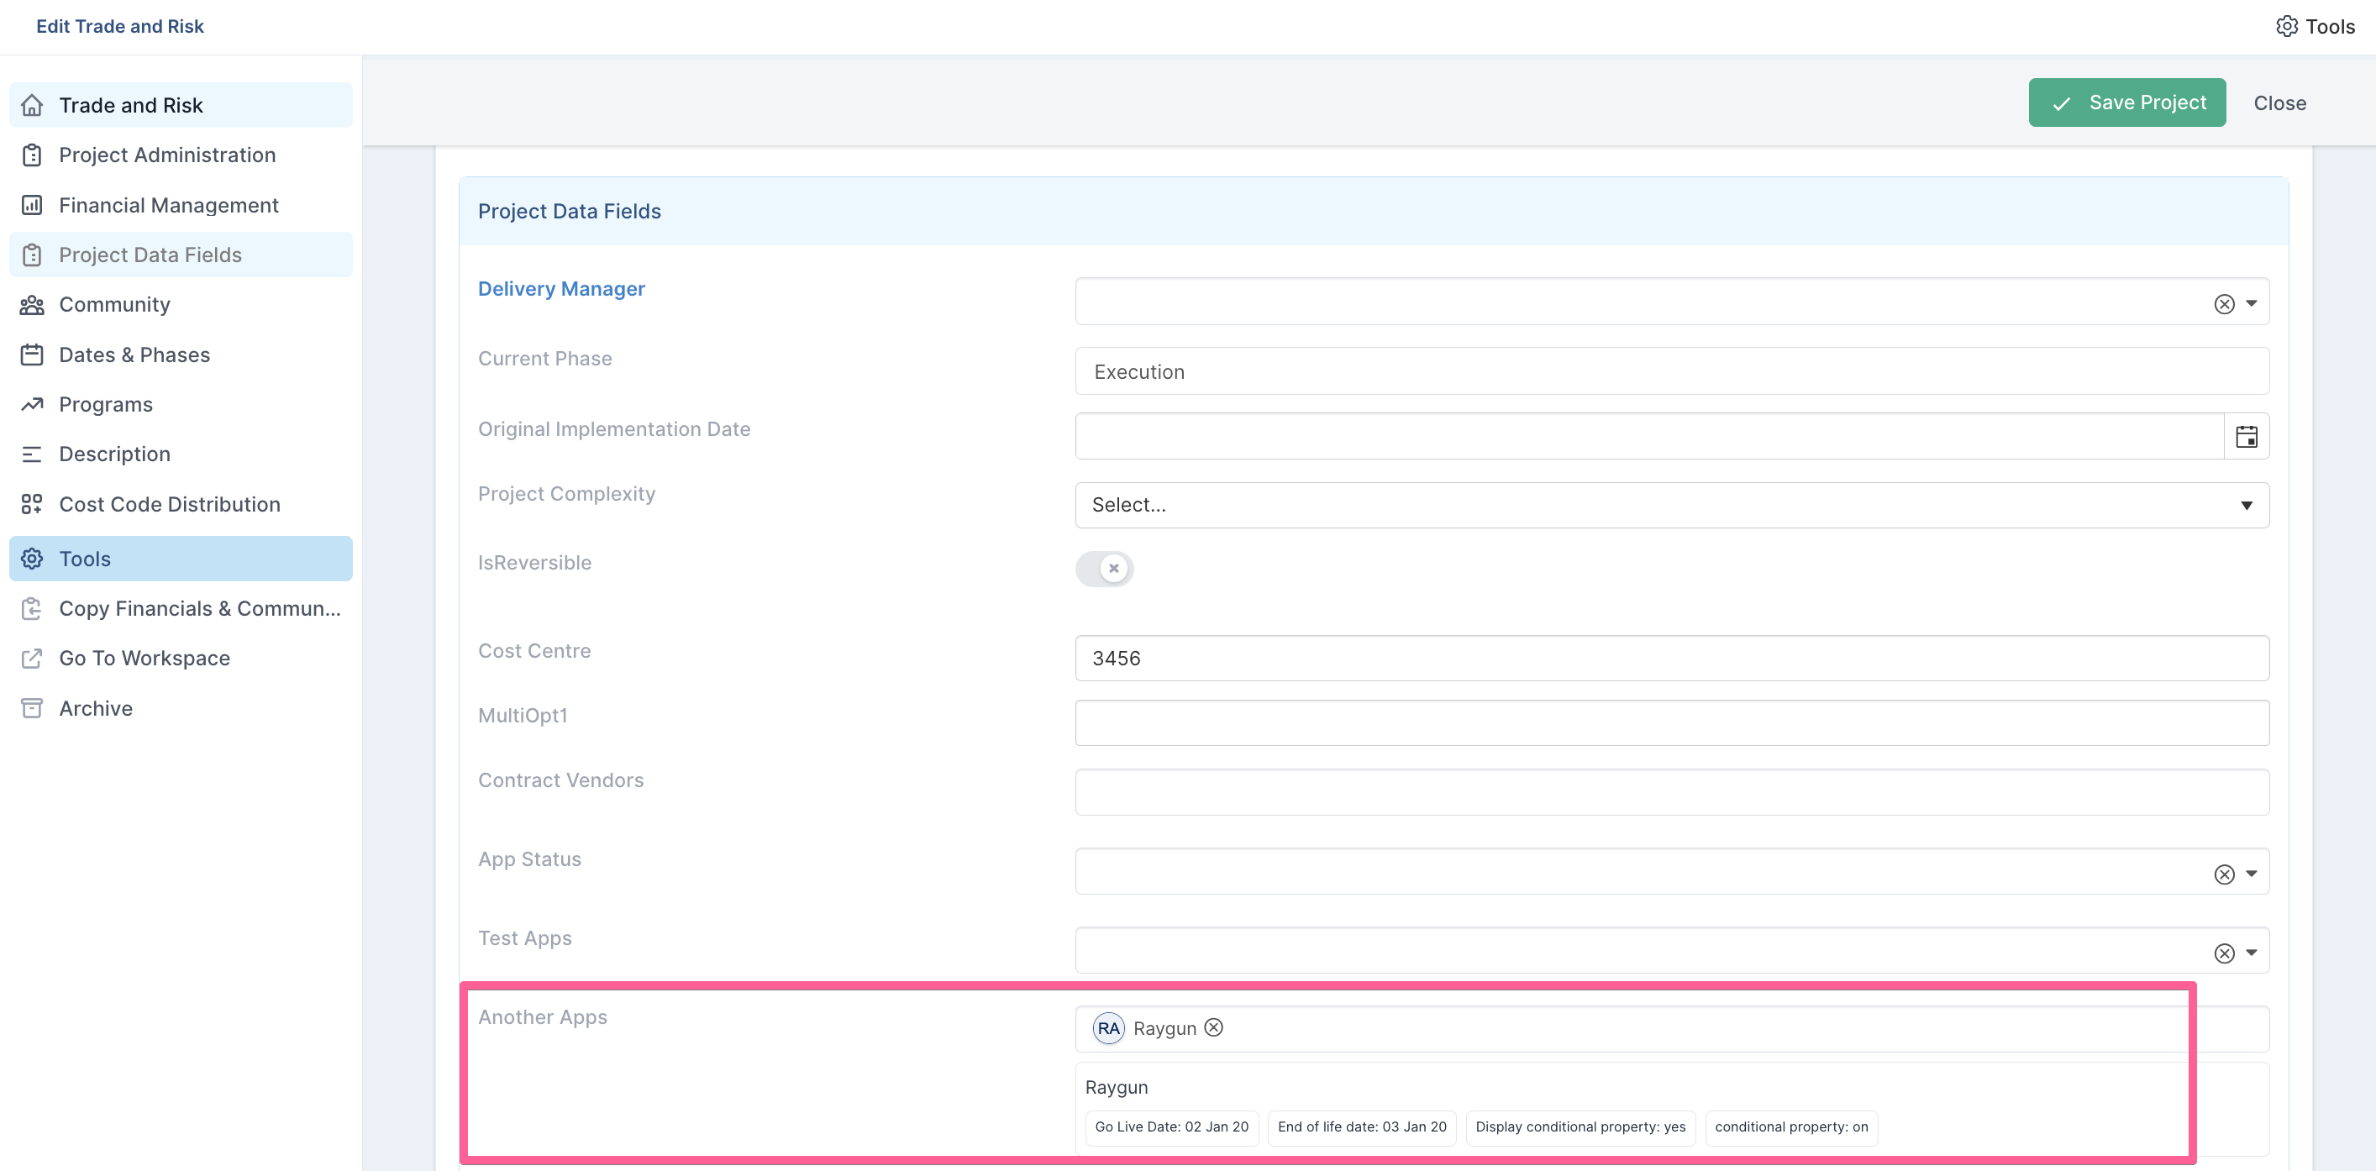
Task: Click the Original Implementation Date input
Action: coord(1649,436)
